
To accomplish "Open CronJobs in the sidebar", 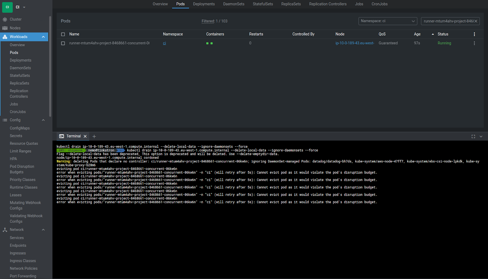I will (18, 112).
